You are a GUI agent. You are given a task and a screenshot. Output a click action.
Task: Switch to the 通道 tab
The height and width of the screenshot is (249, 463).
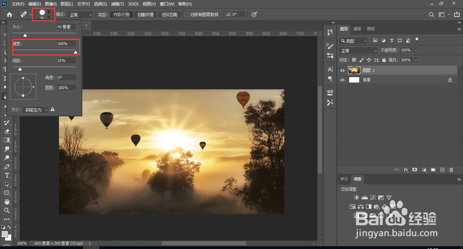[x=357, y=29]
